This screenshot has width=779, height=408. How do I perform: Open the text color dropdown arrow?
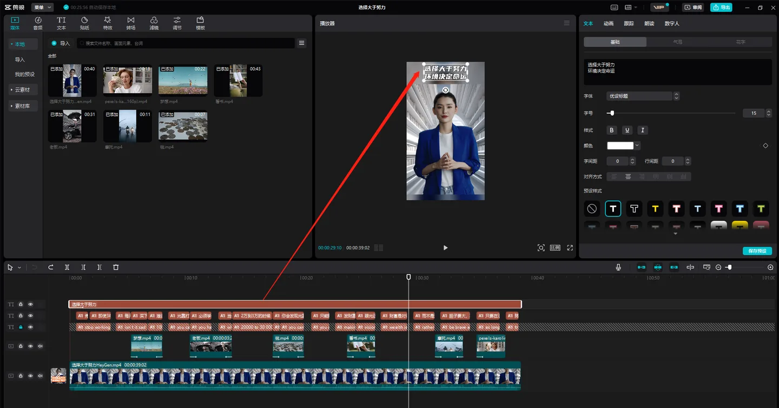[x=637, y=146]
